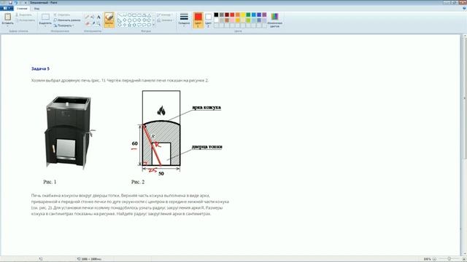Select the Text tool
The image size is (467, 262).
[99, 17]
